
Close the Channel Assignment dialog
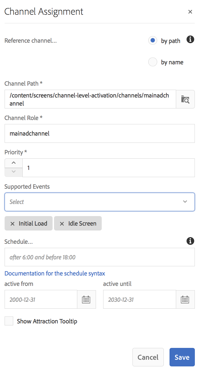[190, 12]
